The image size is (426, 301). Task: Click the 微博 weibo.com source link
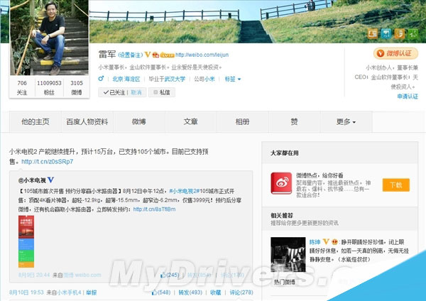pyautogui.click(x=82, y=275)
